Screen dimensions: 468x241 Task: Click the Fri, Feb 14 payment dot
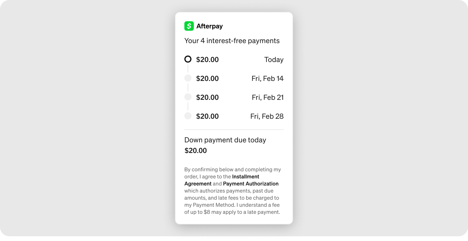pos(188,78)
